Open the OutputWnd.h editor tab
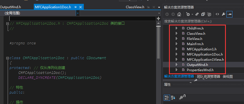Image resolution: width=244 pixels, height=104 pixels. pos(11,7)
